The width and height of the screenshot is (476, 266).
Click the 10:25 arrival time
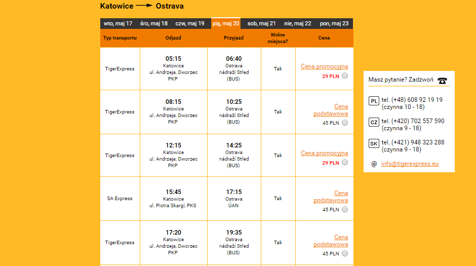tap(234, 102)
